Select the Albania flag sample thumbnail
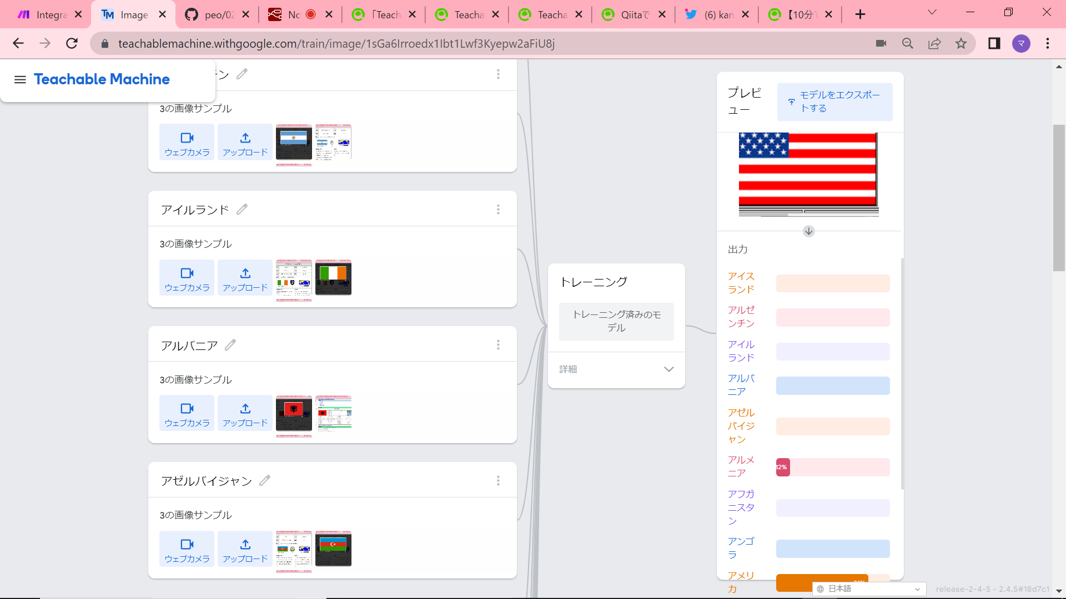 pos(294,414)
